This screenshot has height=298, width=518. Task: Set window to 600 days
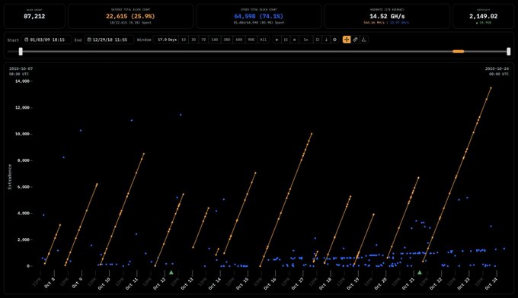click(x=239, y=40)
